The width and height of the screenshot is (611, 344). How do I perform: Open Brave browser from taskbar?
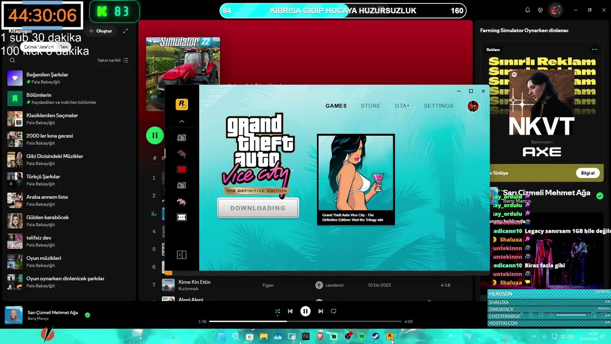320,337
